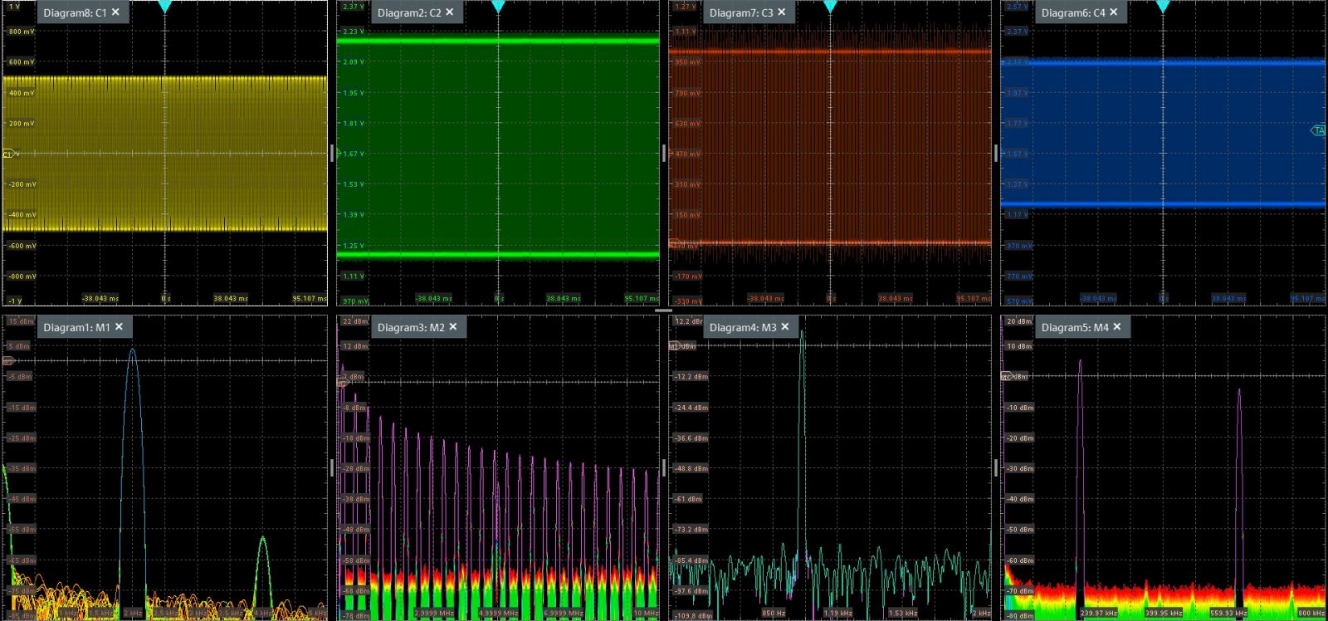Close the Diagram6: C4 tab
This screenshot has height=621, width=1328.
pos(1114,12)
